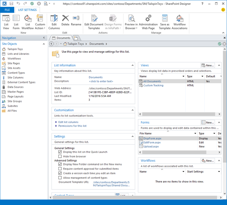Click the Stop icon in quick access toolbar

tap(39, 4)
